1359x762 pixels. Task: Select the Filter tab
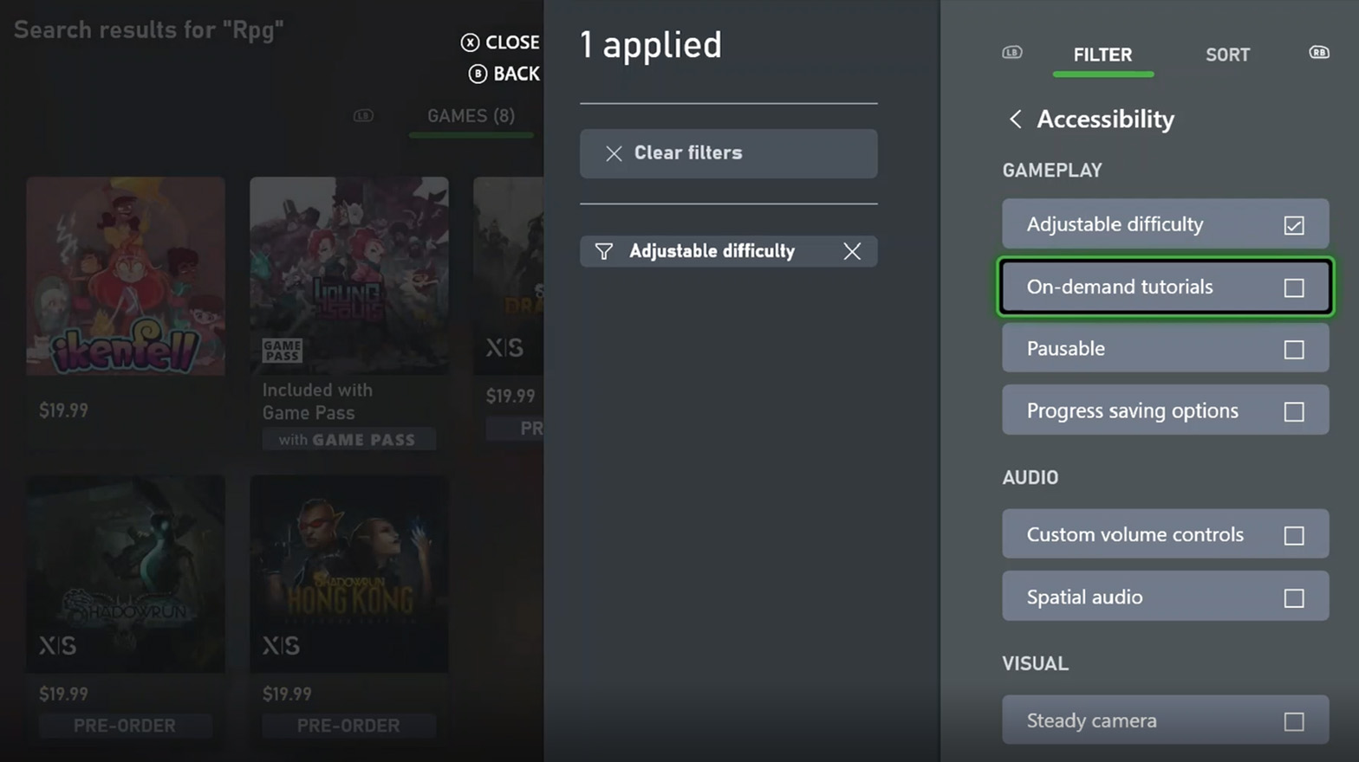(x=1102, y=55)
